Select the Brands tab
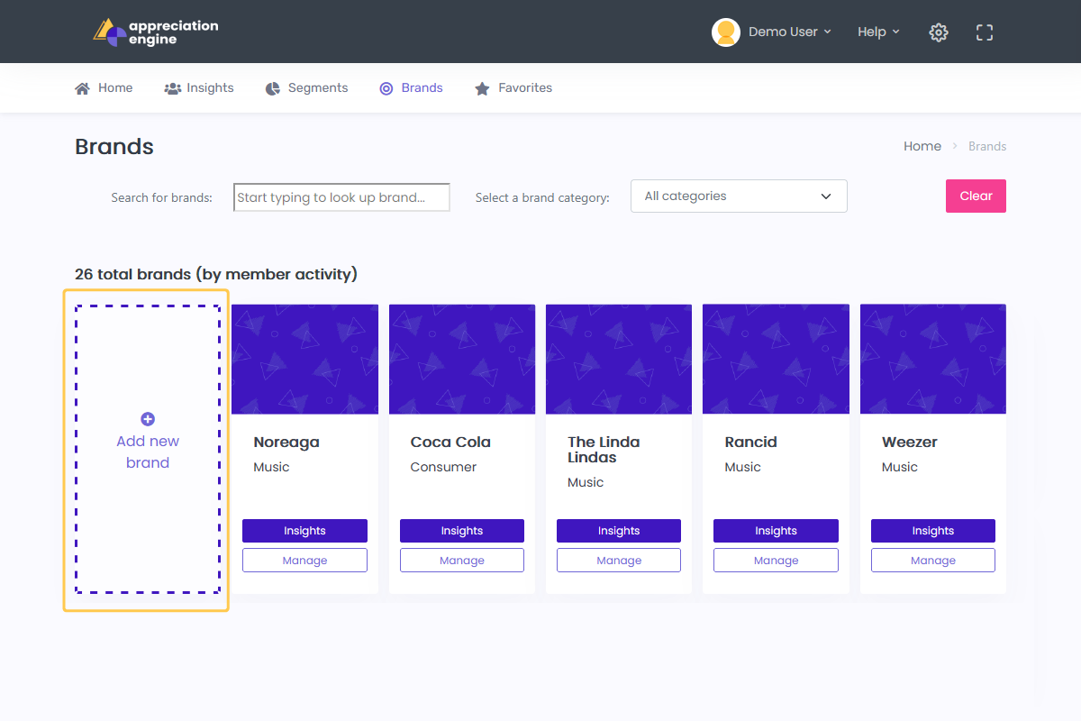The width and height of the screenshot is (1081, 721). point(411,88)
